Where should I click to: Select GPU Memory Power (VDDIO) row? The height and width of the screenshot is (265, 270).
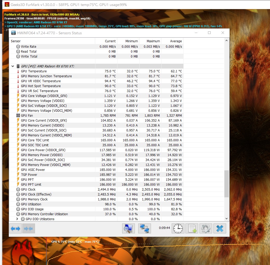point(96,155)
